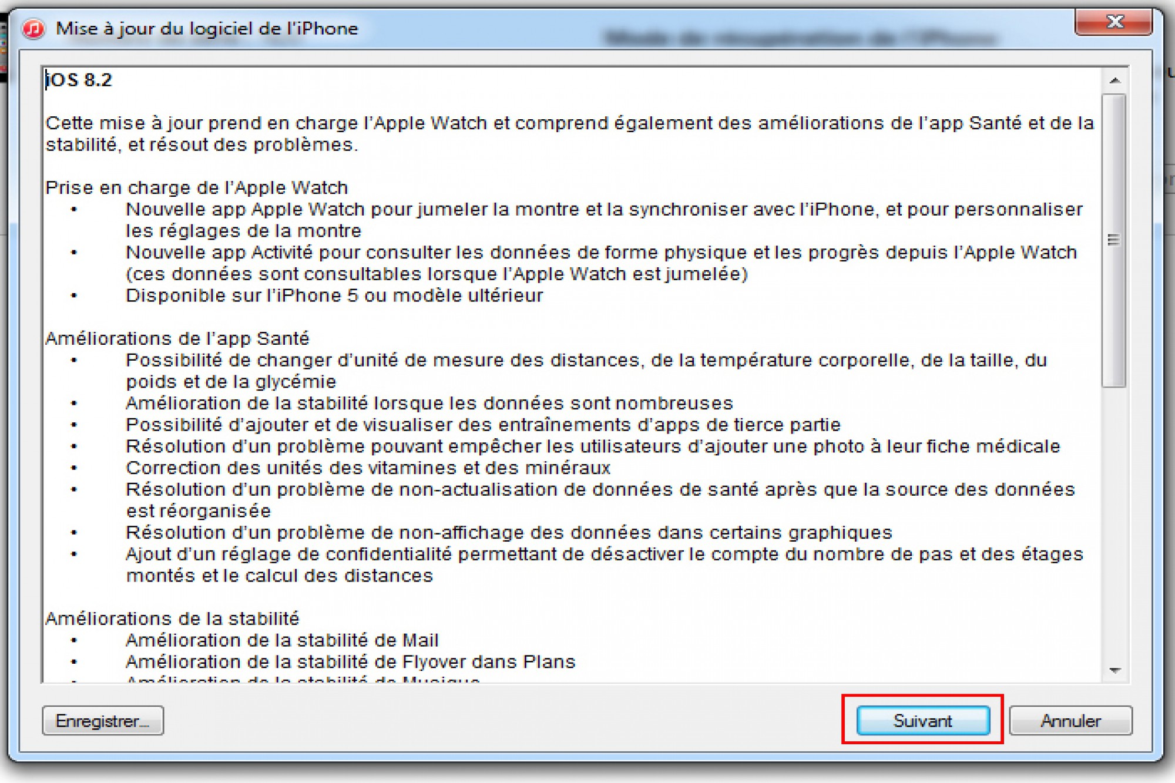Click the Améliorations de la stabilité heading
Image resolution: width=1175 pixels, height=783 pixels.
coord(172,619)
